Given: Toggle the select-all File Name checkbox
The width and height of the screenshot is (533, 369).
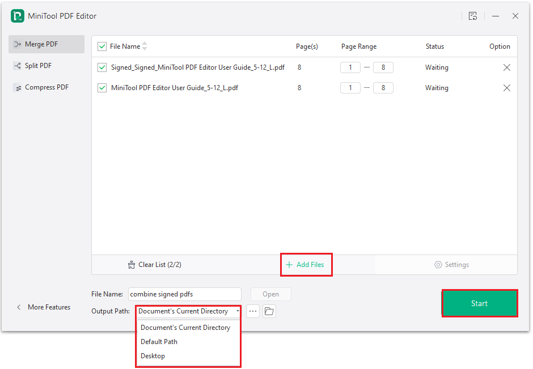Looking at the screenshot, I should tap(102, 46).
